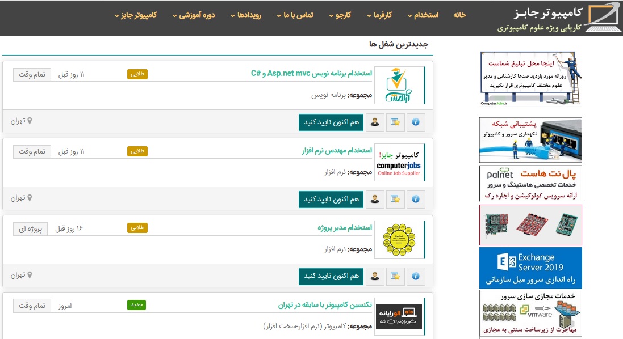Click the ۱۶ روز قبل date text
623x339 pixels.
point(69,229)
